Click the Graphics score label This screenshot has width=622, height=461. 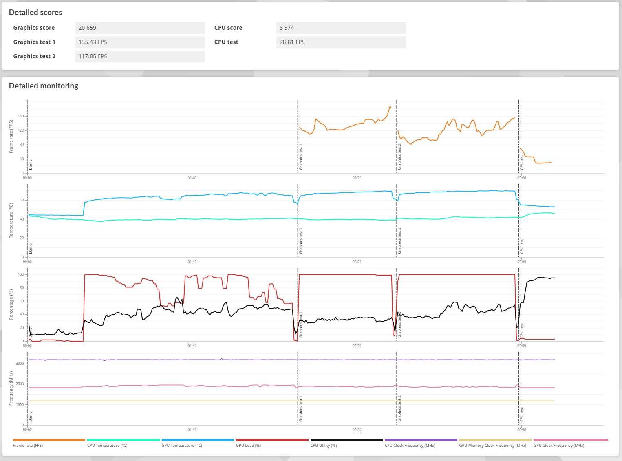tap(34, 28)
